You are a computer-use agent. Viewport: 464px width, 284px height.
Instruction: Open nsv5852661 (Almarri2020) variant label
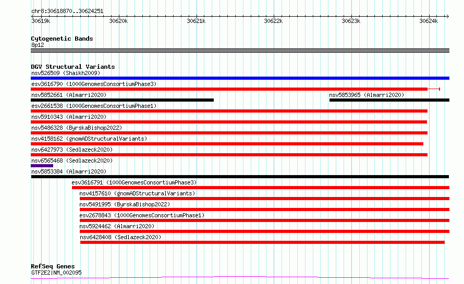pyautogui.click(x=69, y=95)
